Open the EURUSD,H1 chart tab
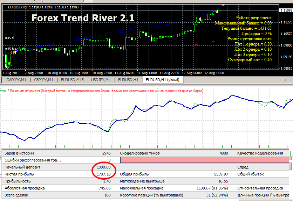Screen dimensions: 293x201 pyautogui.click(x=128, y=80)
